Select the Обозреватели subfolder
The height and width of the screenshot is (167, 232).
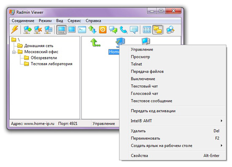[40, 58]
